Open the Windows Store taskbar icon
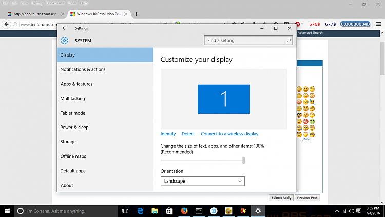385x217 pixels. (169, 211)
